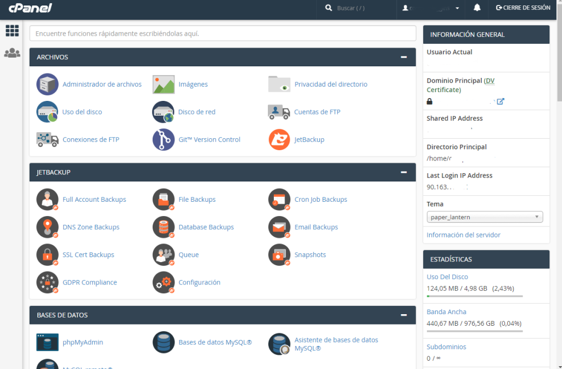This screenshot has width=562, height=369.
Task: Expand the user account menu arrow
Action: tap(458, 8)
